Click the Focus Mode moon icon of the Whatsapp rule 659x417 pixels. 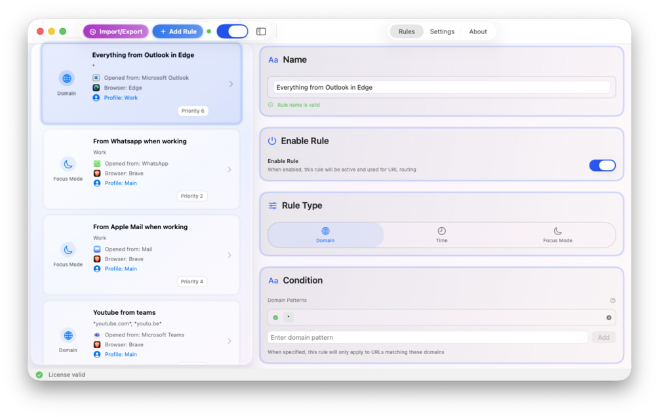[68, 164]
